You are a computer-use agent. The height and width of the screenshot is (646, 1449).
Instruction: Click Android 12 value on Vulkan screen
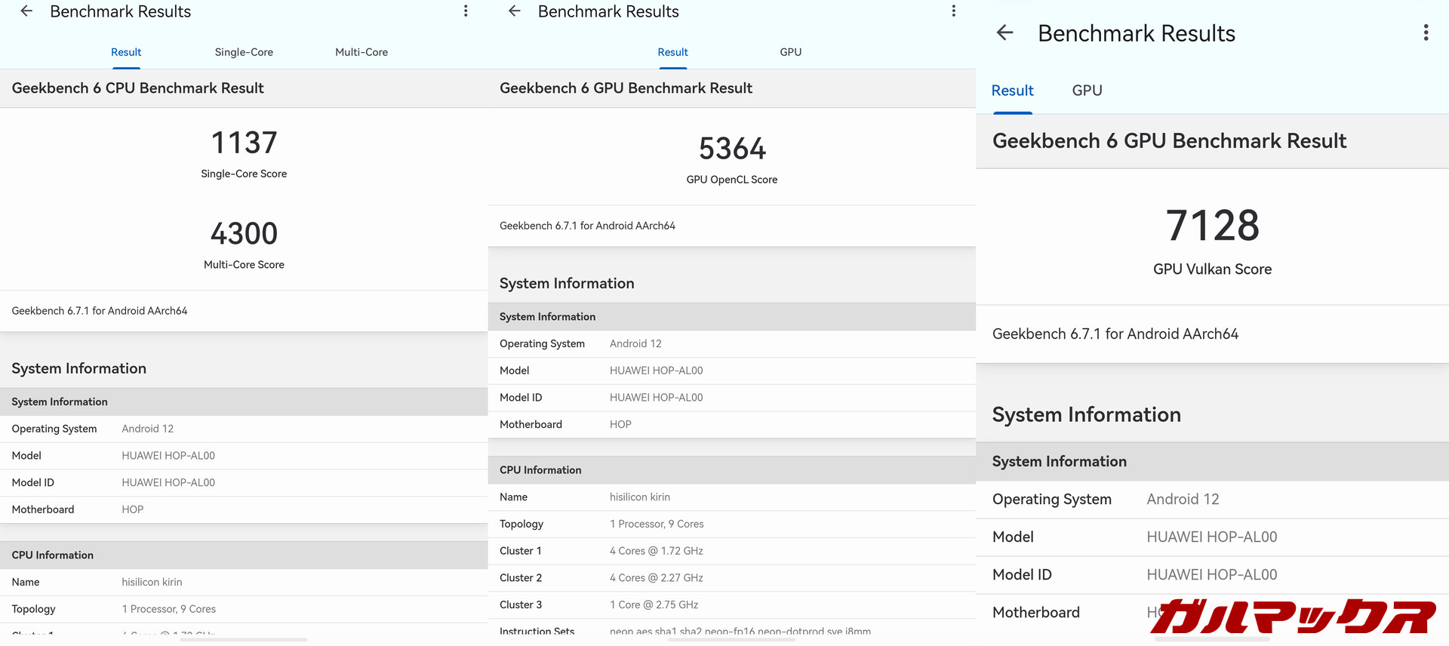1183,500
